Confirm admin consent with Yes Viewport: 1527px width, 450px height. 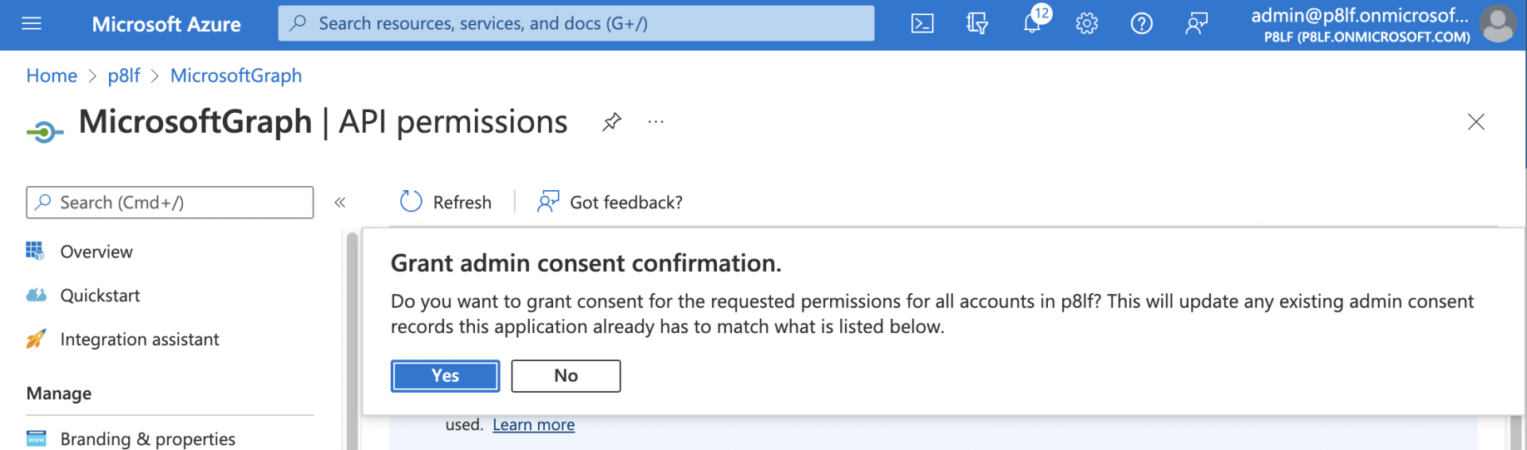point(445,376)
